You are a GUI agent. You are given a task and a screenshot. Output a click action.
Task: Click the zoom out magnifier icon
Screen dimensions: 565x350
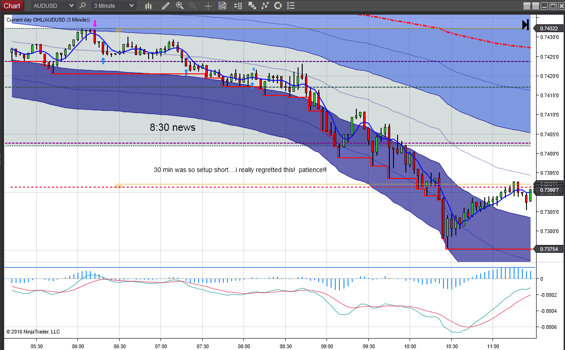point(193,6)
